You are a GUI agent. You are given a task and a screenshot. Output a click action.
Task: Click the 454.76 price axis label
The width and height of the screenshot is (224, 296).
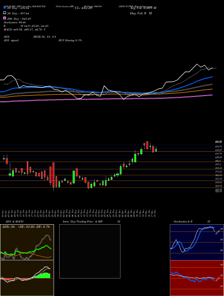[x=219, y=147]
